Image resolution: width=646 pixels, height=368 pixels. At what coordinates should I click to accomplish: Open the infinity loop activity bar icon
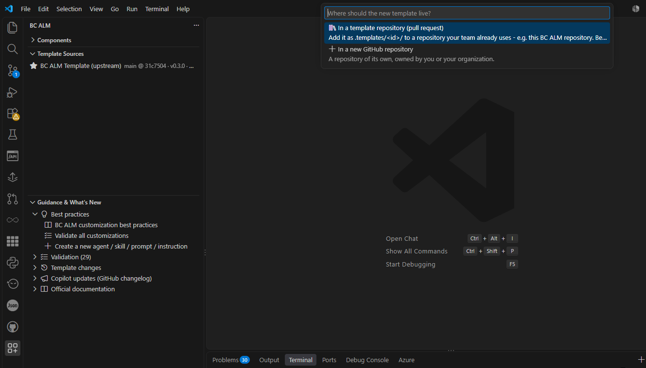click(x=13, y=220)
